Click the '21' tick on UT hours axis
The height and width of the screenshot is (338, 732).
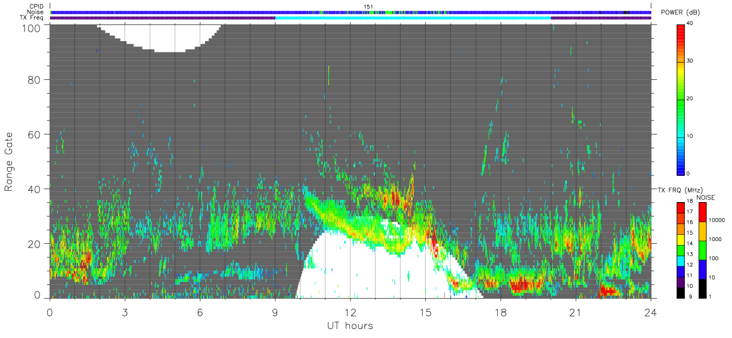pos(576,312)
